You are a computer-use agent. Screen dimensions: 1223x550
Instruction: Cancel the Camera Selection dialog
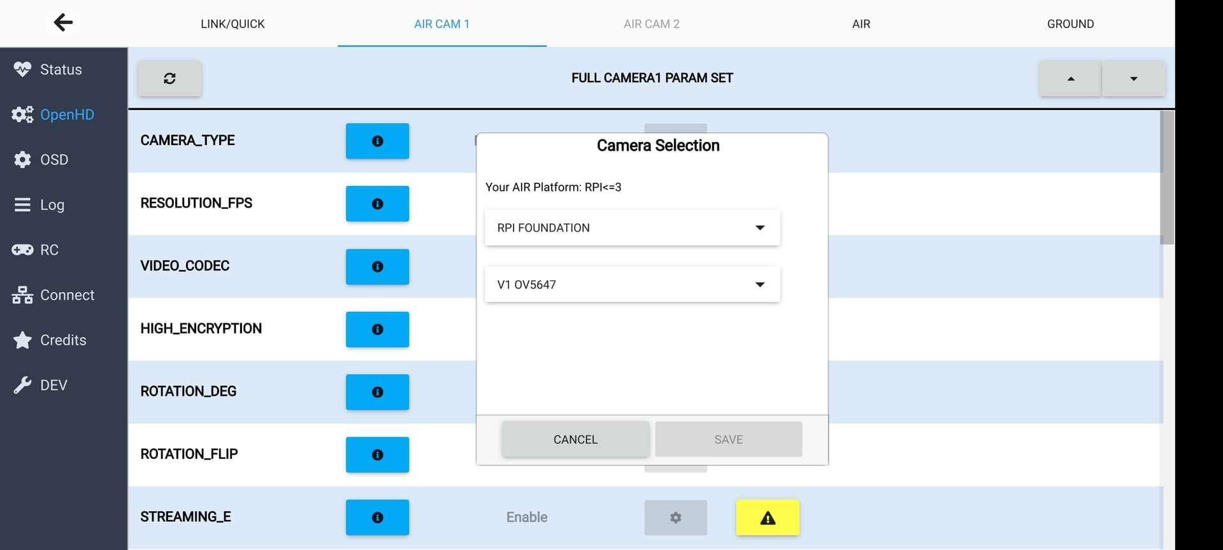[575, 439]
